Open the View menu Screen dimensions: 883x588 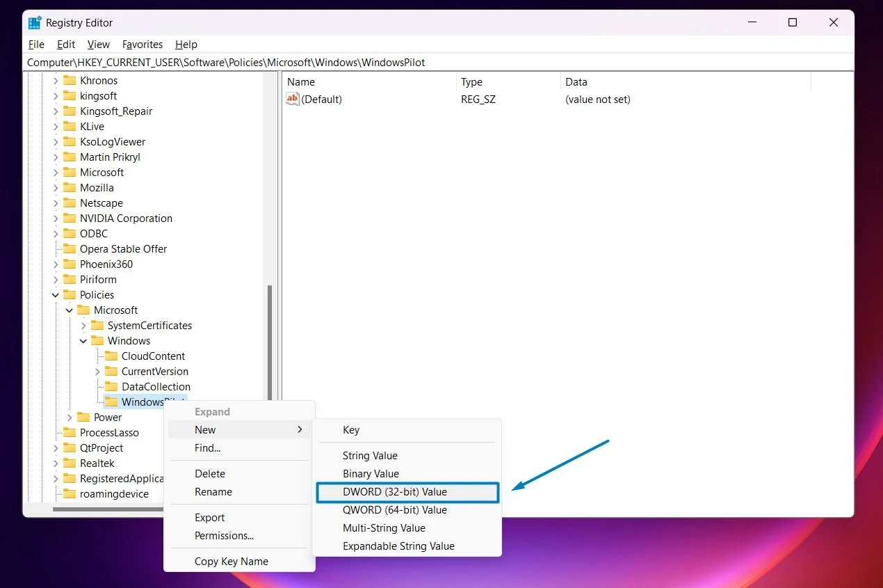(x=99, y=44)
